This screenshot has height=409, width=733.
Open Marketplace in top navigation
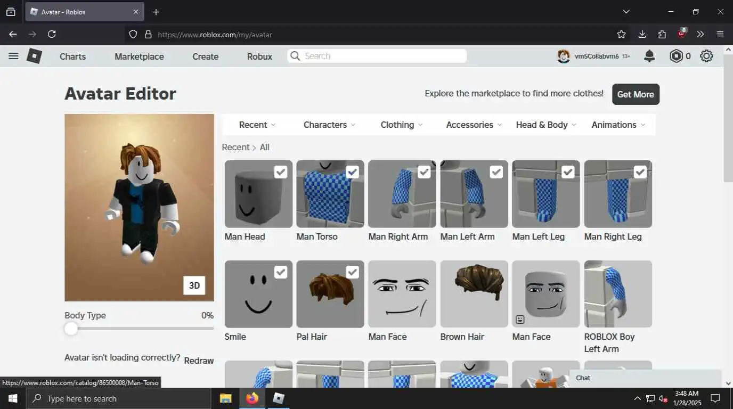pyautogui.click(x=139, y=56)
